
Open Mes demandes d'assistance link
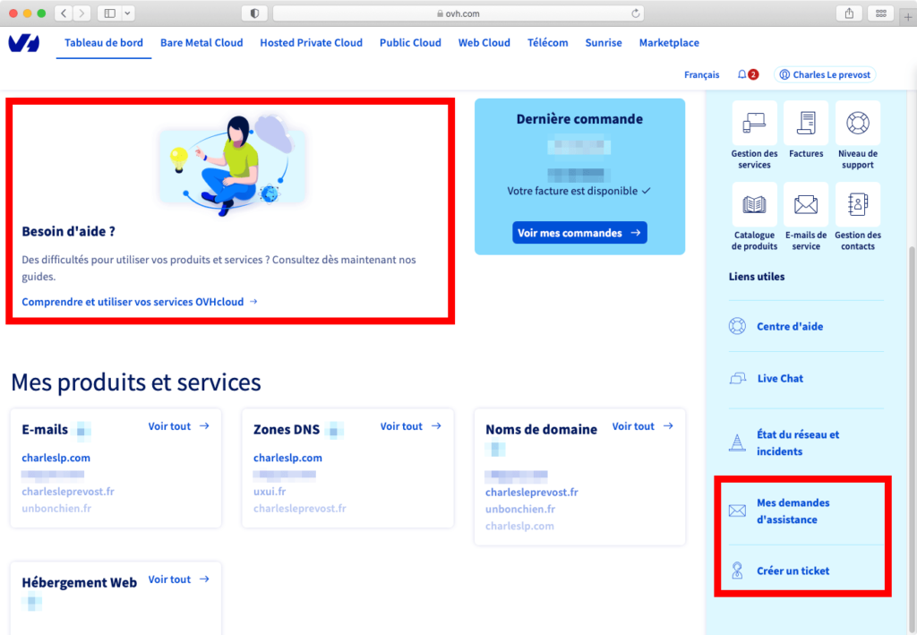[x=793, y=511]
